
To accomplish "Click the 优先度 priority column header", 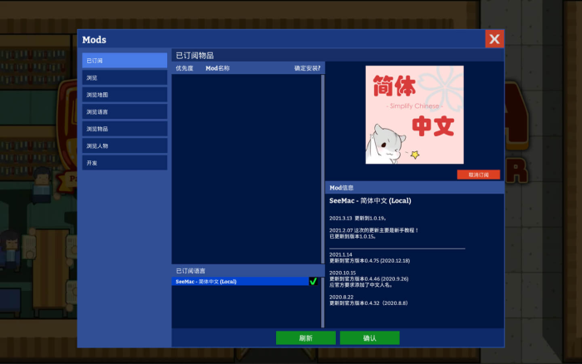I will pos(185,68).
